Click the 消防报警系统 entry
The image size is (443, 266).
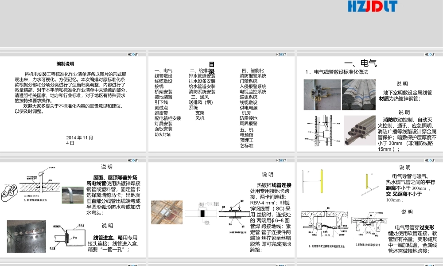[253, 76]
